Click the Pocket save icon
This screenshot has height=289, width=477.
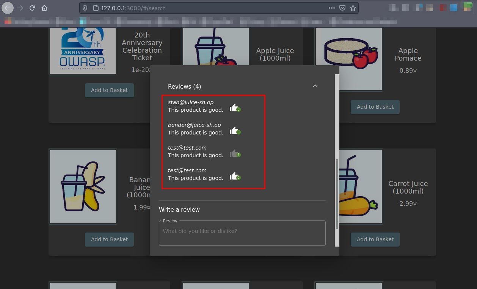point(342,8)
